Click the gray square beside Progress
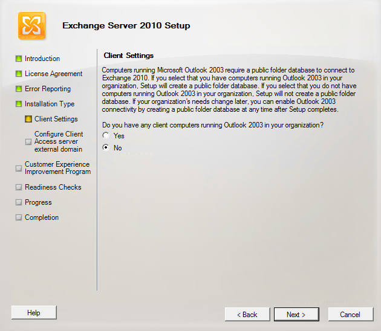 [19, 202]
